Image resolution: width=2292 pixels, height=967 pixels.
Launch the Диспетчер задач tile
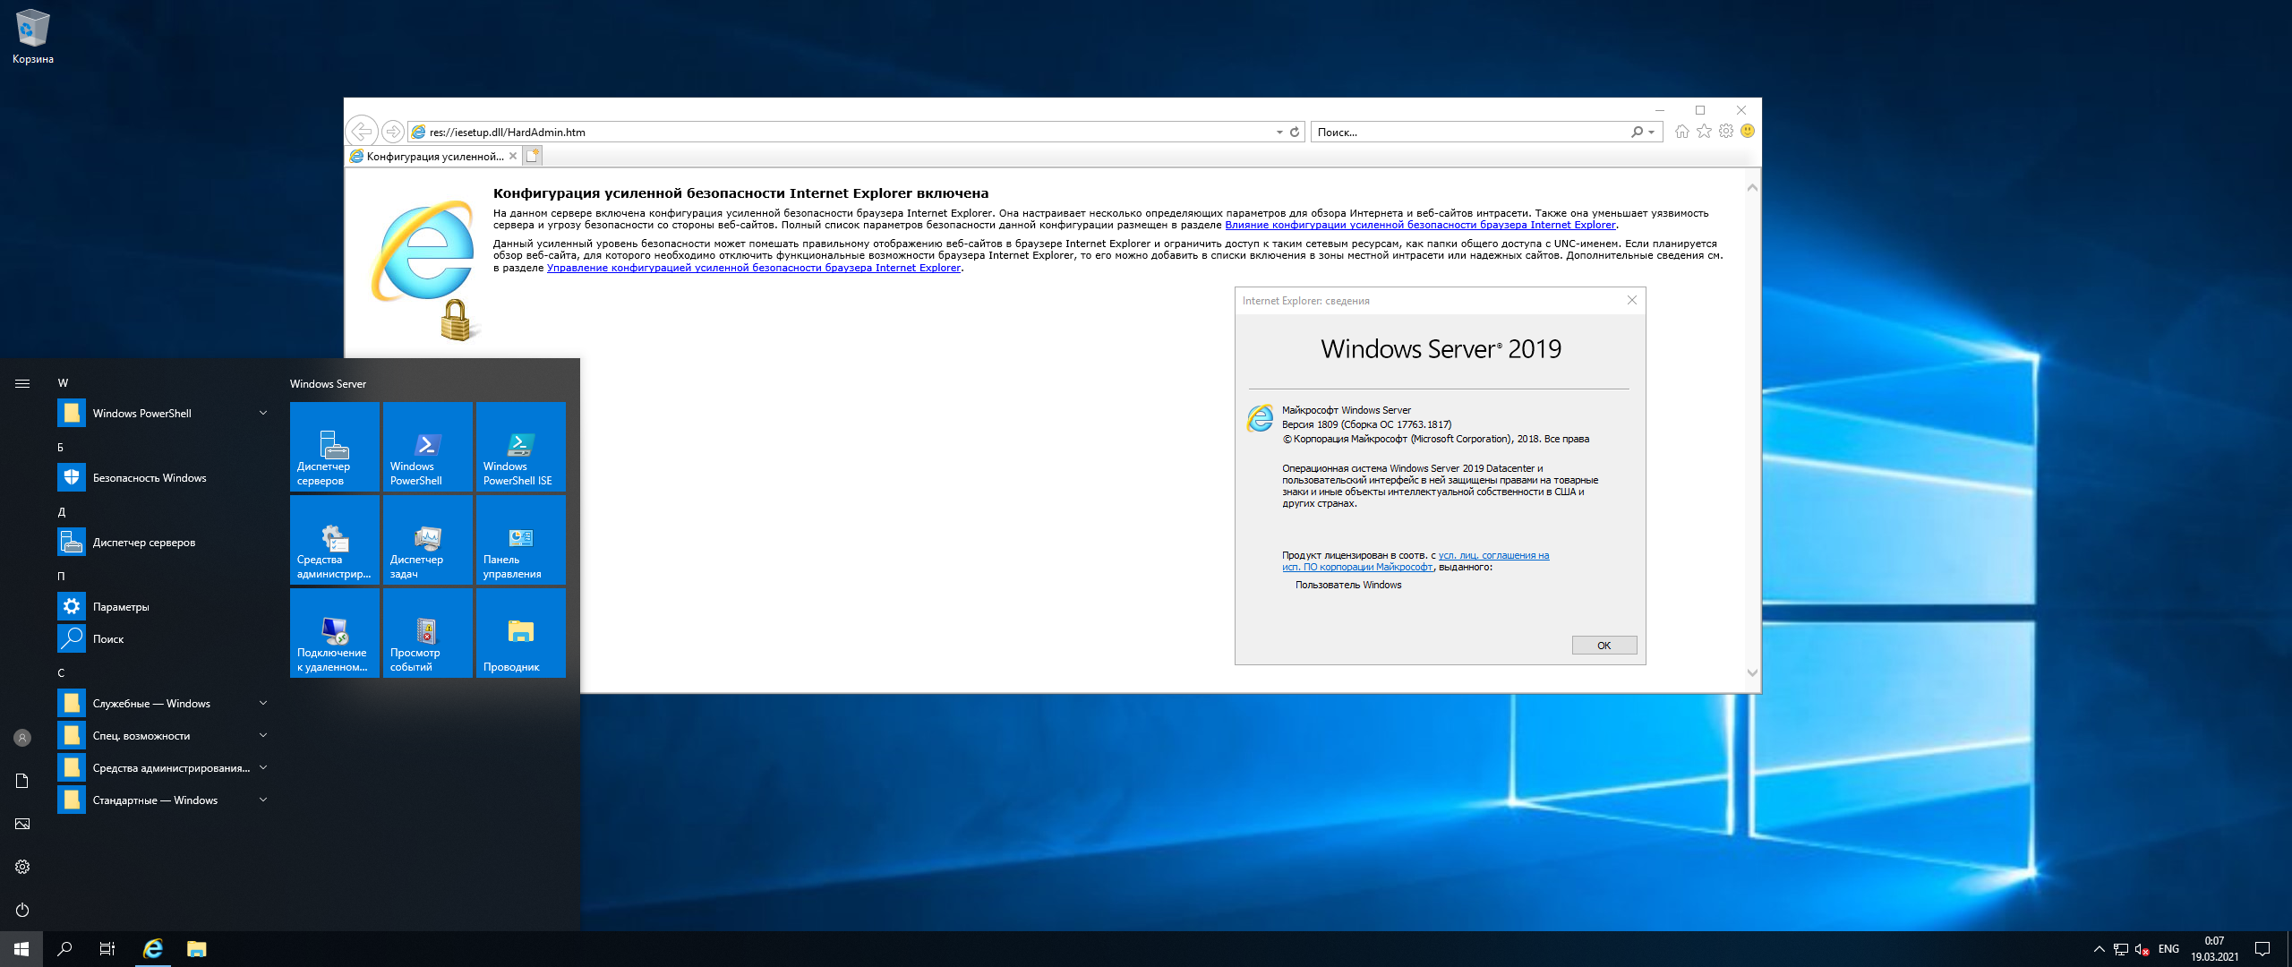click(427, 540)
